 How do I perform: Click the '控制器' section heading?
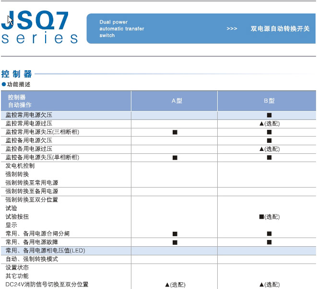[x=17, y=74]
